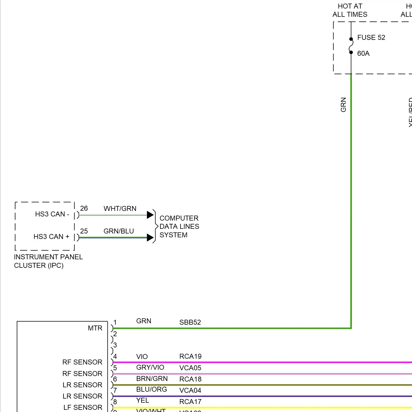Click the fuse symbol between FUSE 52 dots

pos(351,46)
